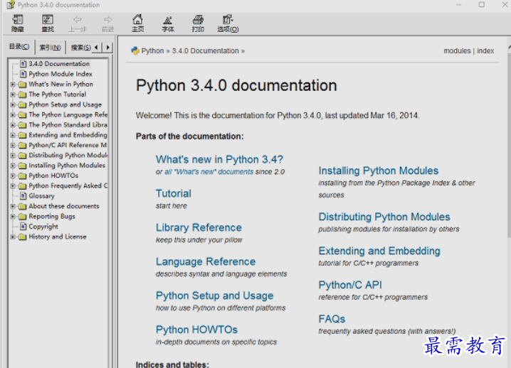
Task: Expand The Python Standard Library node
Action: tap(13, 125)
